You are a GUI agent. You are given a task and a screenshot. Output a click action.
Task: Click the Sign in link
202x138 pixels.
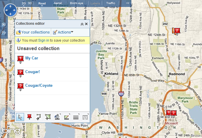coord(43,40)
